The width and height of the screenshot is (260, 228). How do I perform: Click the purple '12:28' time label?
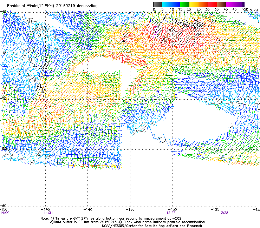(223, 213)
